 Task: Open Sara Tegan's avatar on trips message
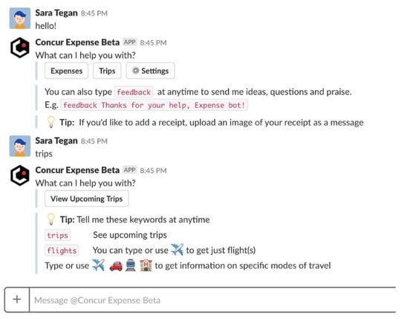pyautogui.click(x=20, y=146)
